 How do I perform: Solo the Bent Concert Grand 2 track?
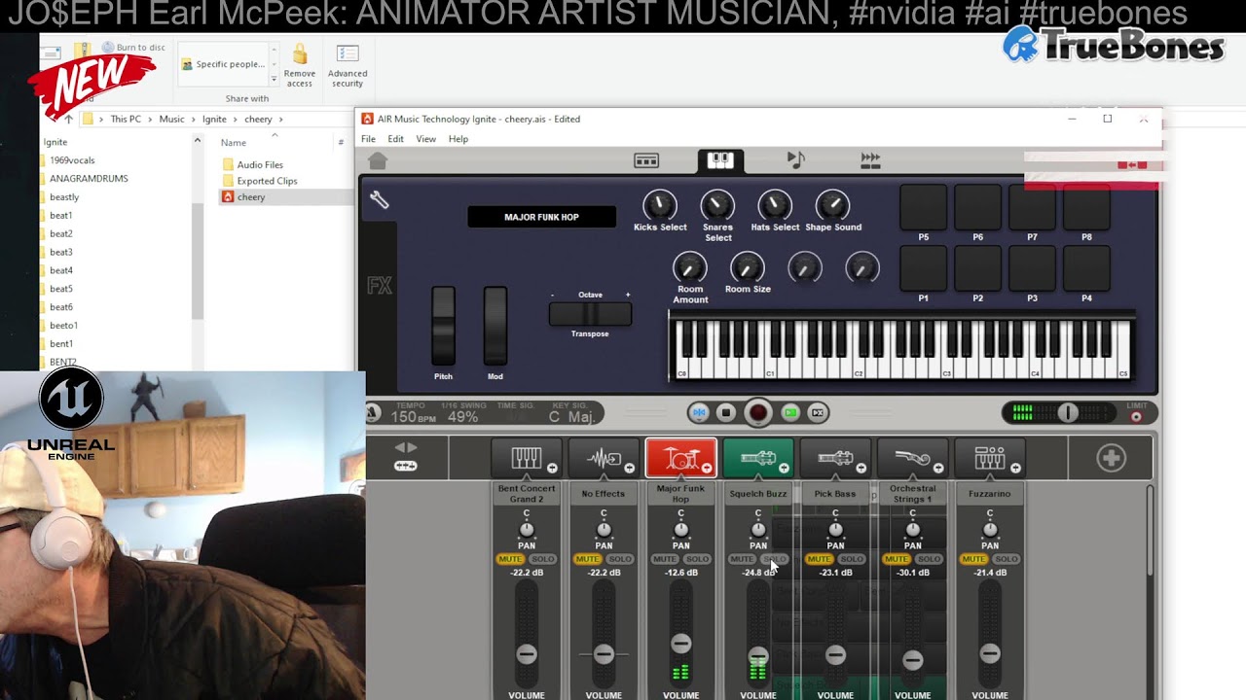pos(542,559)
